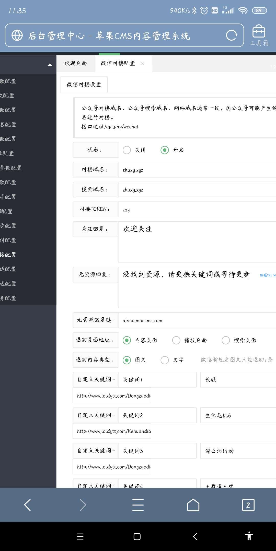The height and width of the screenshot is (551, 276).
Task: Collapse the sidebar menu arrow
Action: pos(50,65)
